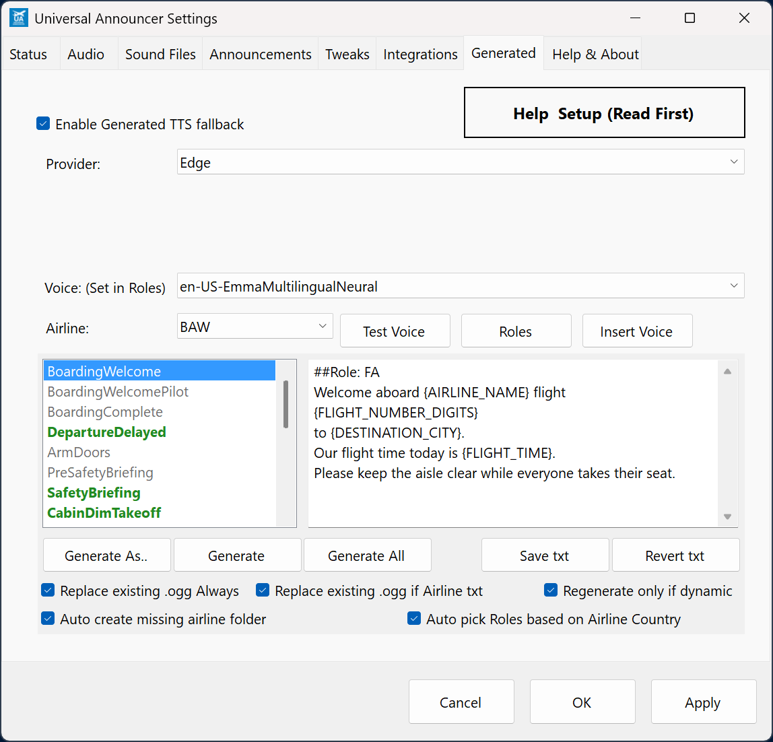Viewport: 773px width, 742px height.
Task: Select PreSafetyBriefing announcement
Action: pos(160,472)
